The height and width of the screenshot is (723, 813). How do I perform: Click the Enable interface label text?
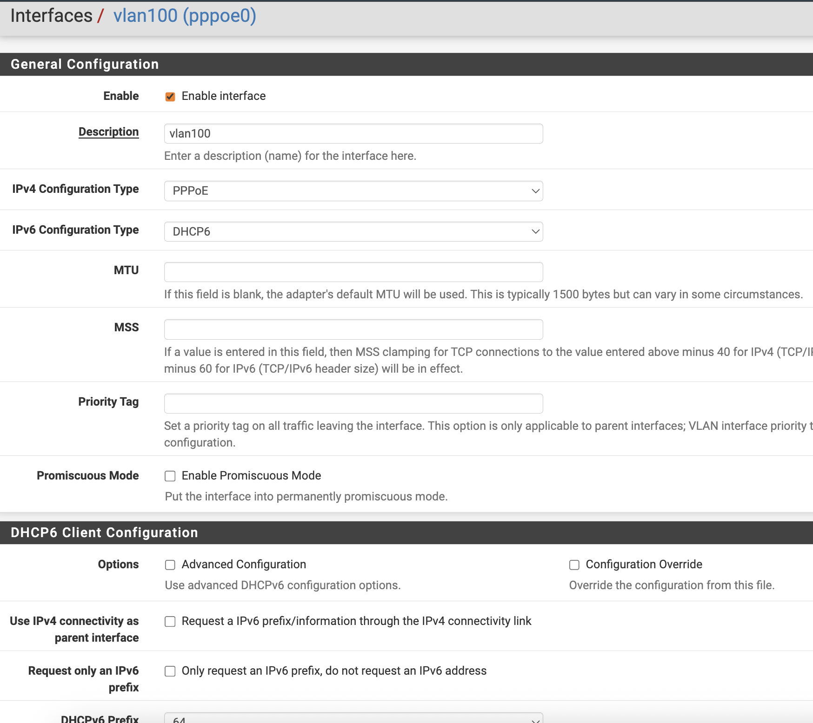(x=224, y=96)
